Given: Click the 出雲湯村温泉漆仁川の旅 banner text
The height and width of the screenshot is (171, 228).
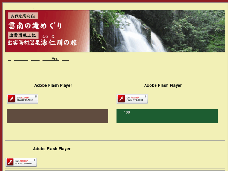Looking at the screenshot, I should click(42, 43).
